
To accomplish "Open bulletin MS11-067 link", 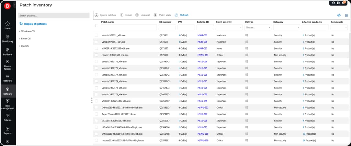I will 202,114.
